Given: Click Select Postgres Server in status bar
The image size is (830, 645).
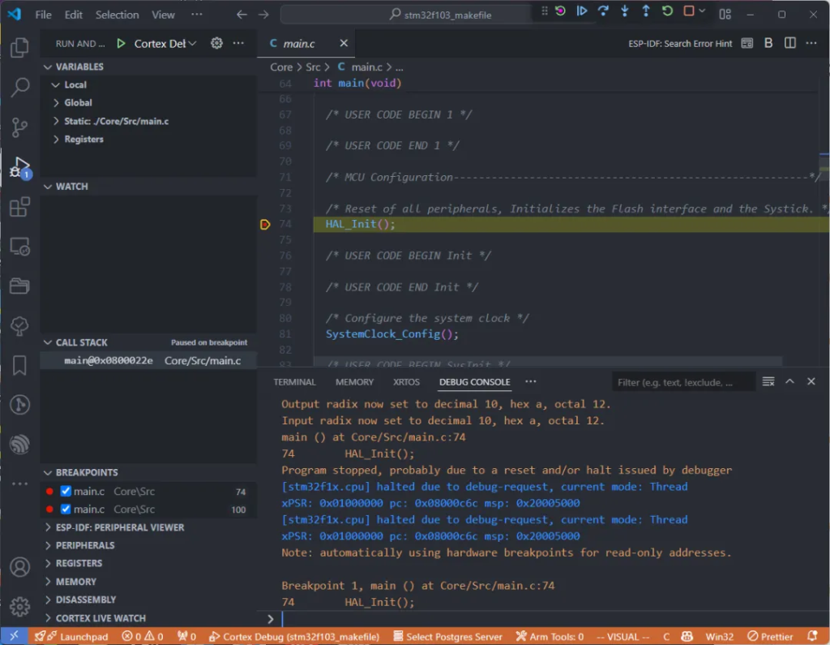Looking at the screenshot, I should click(447, 637).
